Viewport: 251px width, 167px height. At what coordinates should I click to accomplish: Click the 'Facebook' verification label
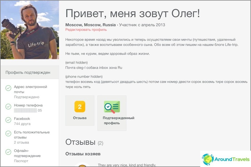point(22,119)
